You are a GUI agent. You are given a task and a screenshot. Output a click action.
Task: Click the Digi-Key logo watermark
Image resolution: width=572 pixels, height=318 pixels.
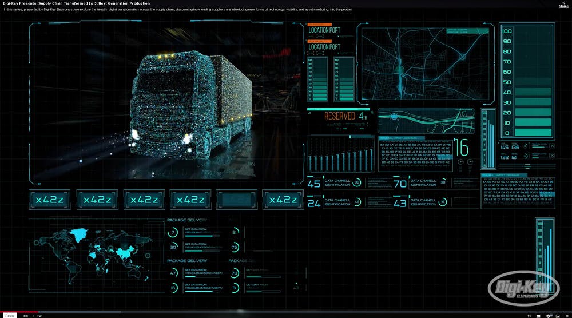[523, 288]
